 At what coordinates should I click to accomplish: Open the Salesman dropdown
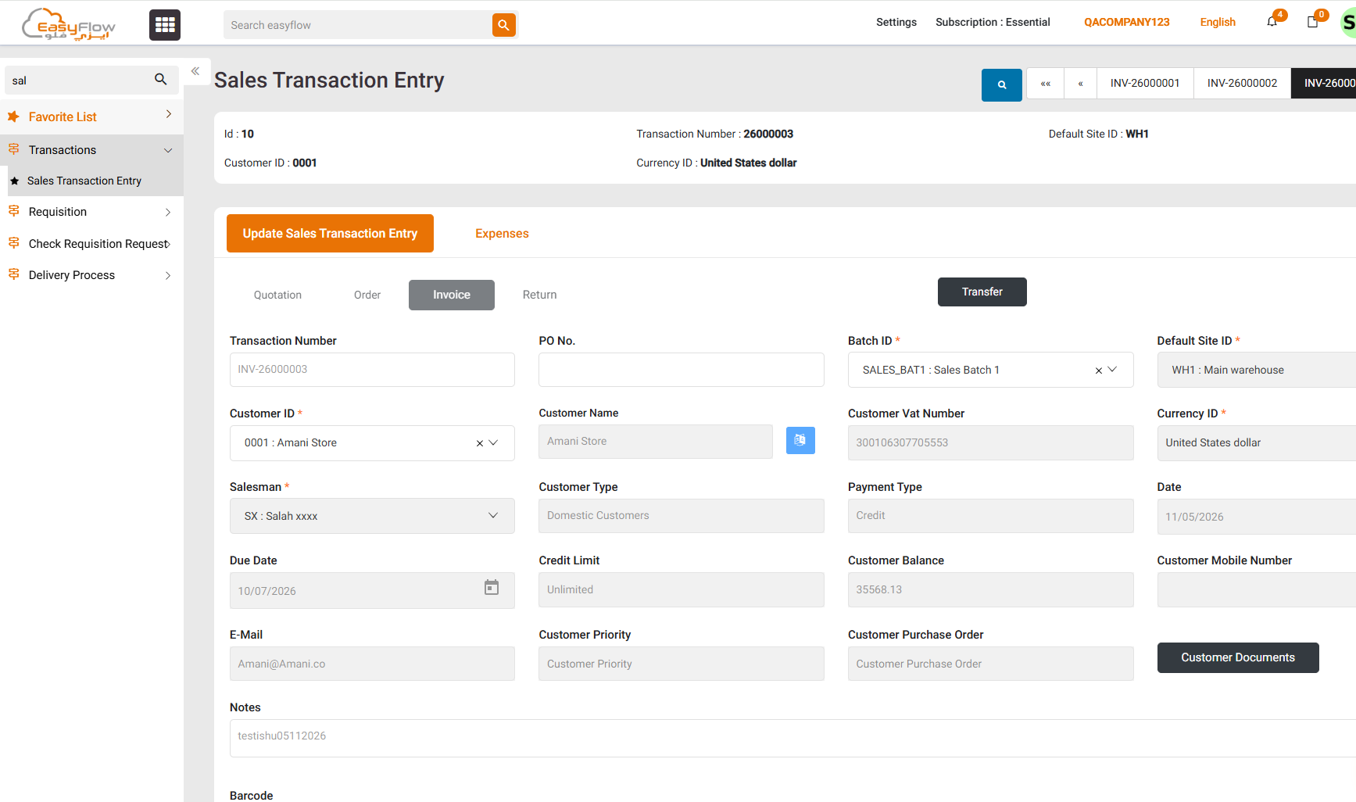pyautogui.click(x=493, y=515)
